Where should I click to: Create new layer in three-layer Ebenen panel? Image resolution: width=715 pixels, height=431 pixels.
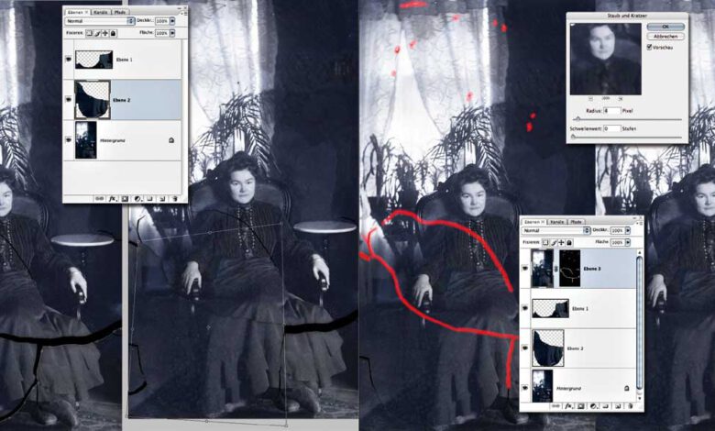click(162, 199)
